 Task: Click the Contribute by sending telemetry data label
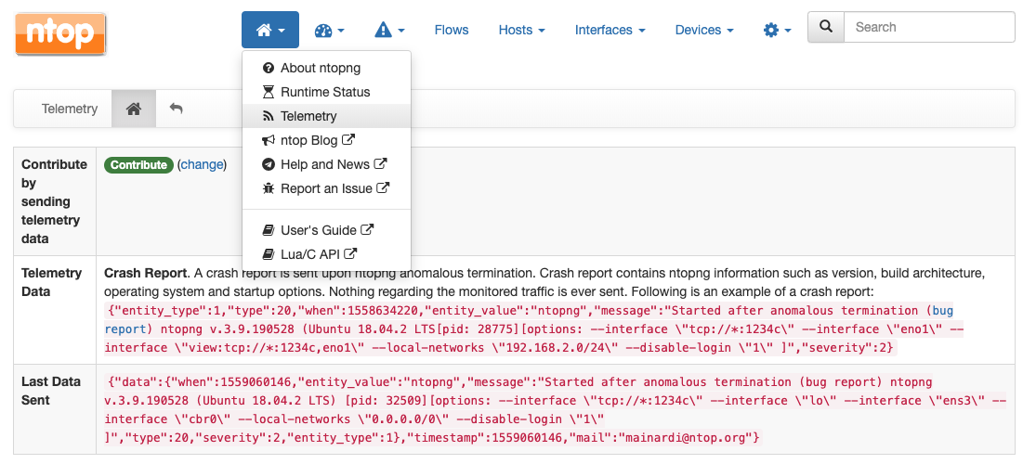click(54, 201)
